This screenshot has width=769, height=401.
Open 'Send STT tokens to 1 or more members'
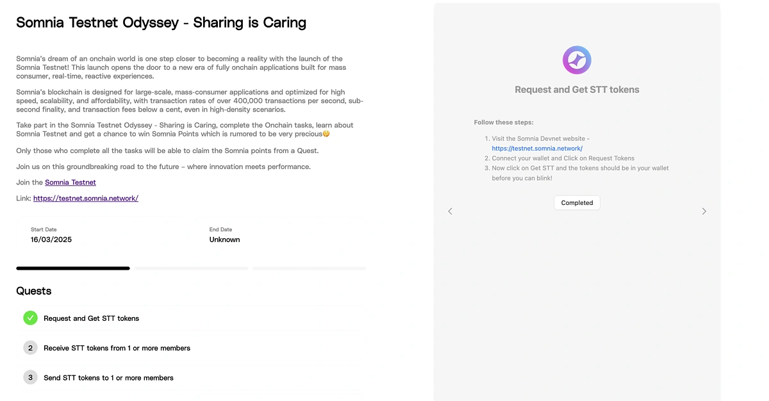tap(108, 378)
